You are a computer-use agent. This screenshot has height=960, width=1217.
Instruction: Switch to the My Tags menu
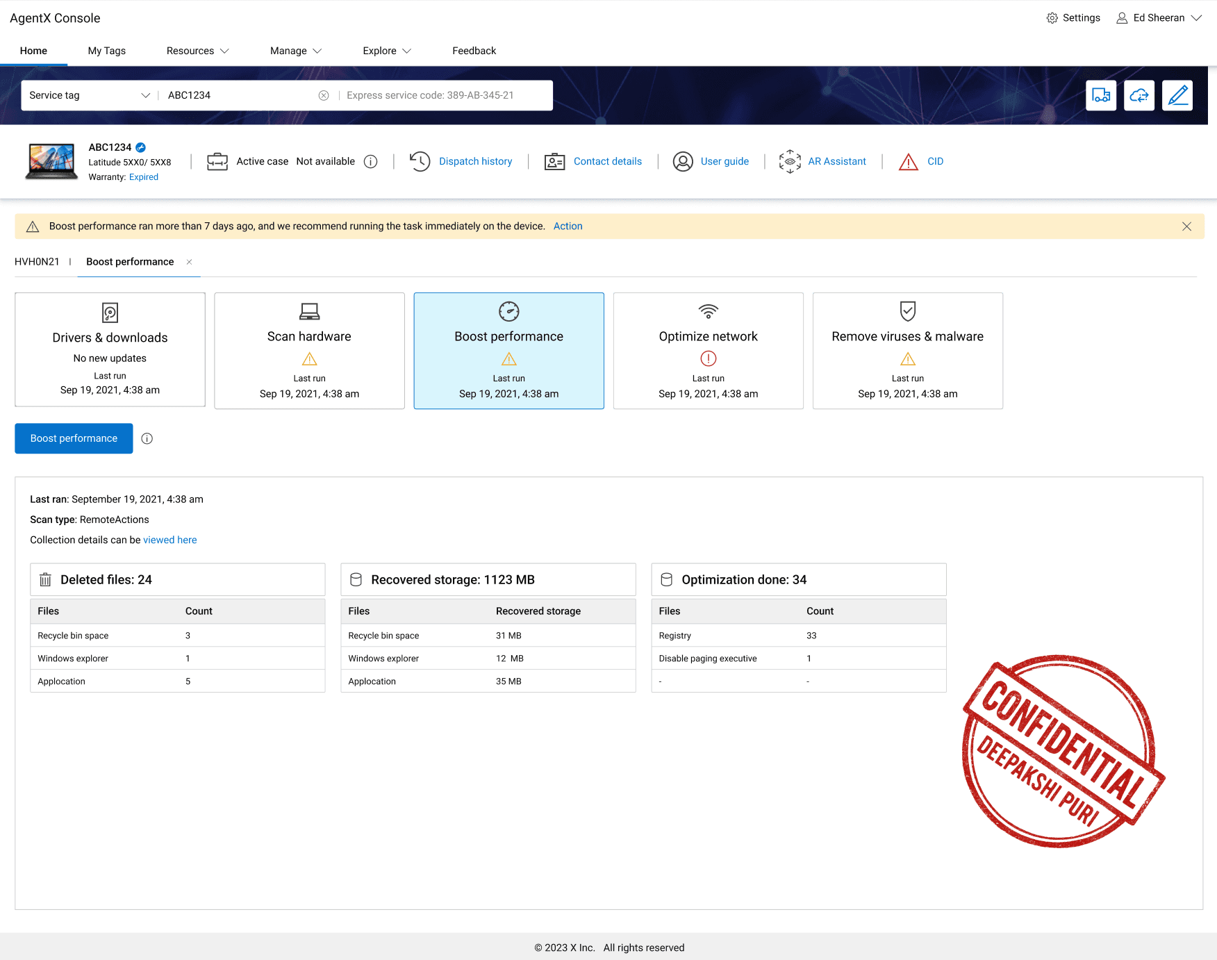pyautogui.click(x=106, y=51)
